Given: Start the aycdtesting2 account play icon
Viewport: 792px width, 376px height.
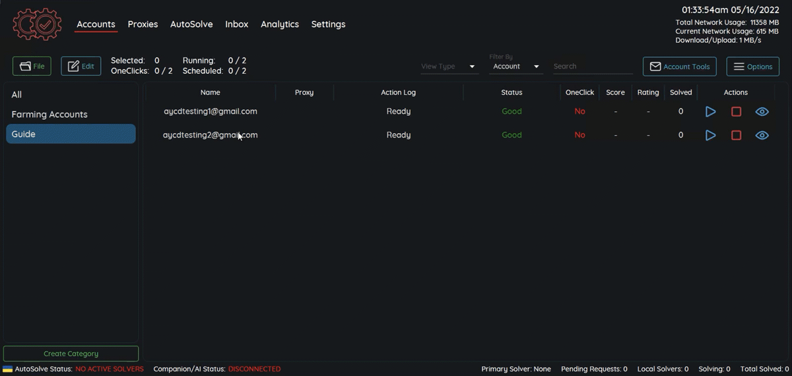Looking at the screenshot, I should 710,136.
